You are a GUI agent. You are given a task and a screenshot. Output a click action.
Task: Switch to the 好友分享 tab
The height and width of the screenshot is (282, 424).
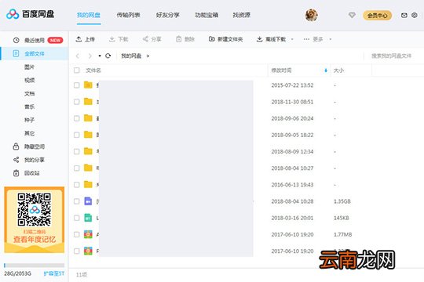pyautogui.click(x=168, y=15)
